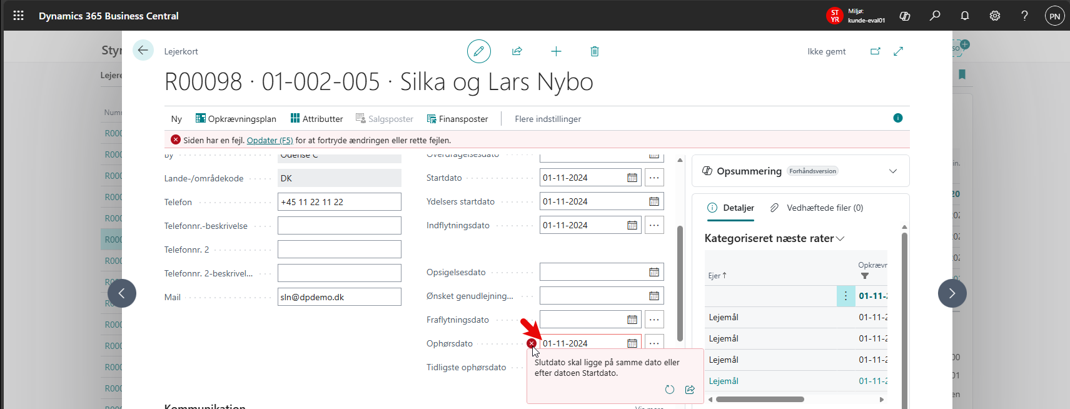Open the search magnifier icon
Screen dimensions: 1070x409
coord(935,16)
